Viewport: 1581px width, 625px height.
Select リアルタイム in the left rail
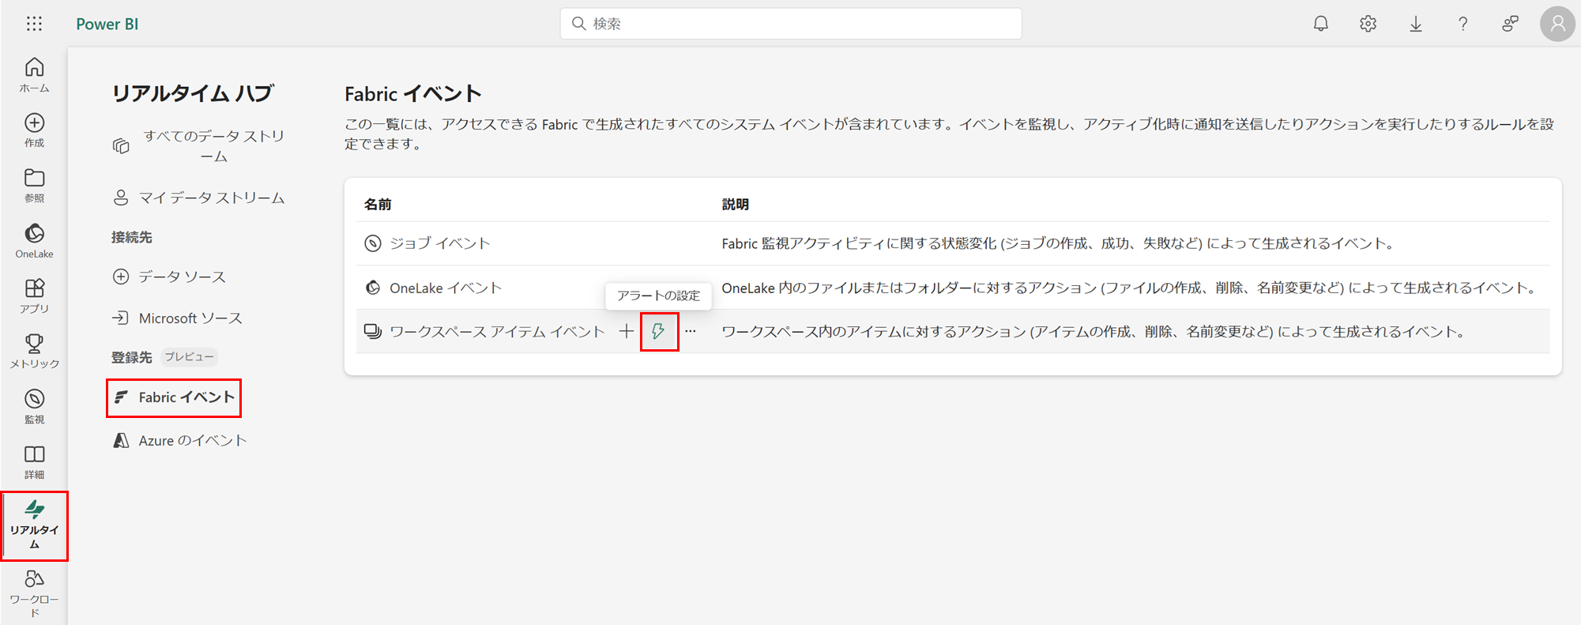(34, 525)
